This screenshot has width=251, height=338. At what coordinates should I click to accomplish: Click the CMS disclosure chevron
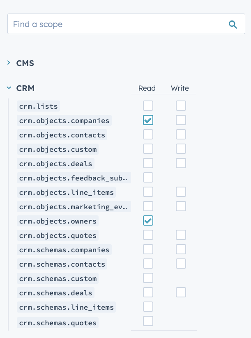pos(9,63)
